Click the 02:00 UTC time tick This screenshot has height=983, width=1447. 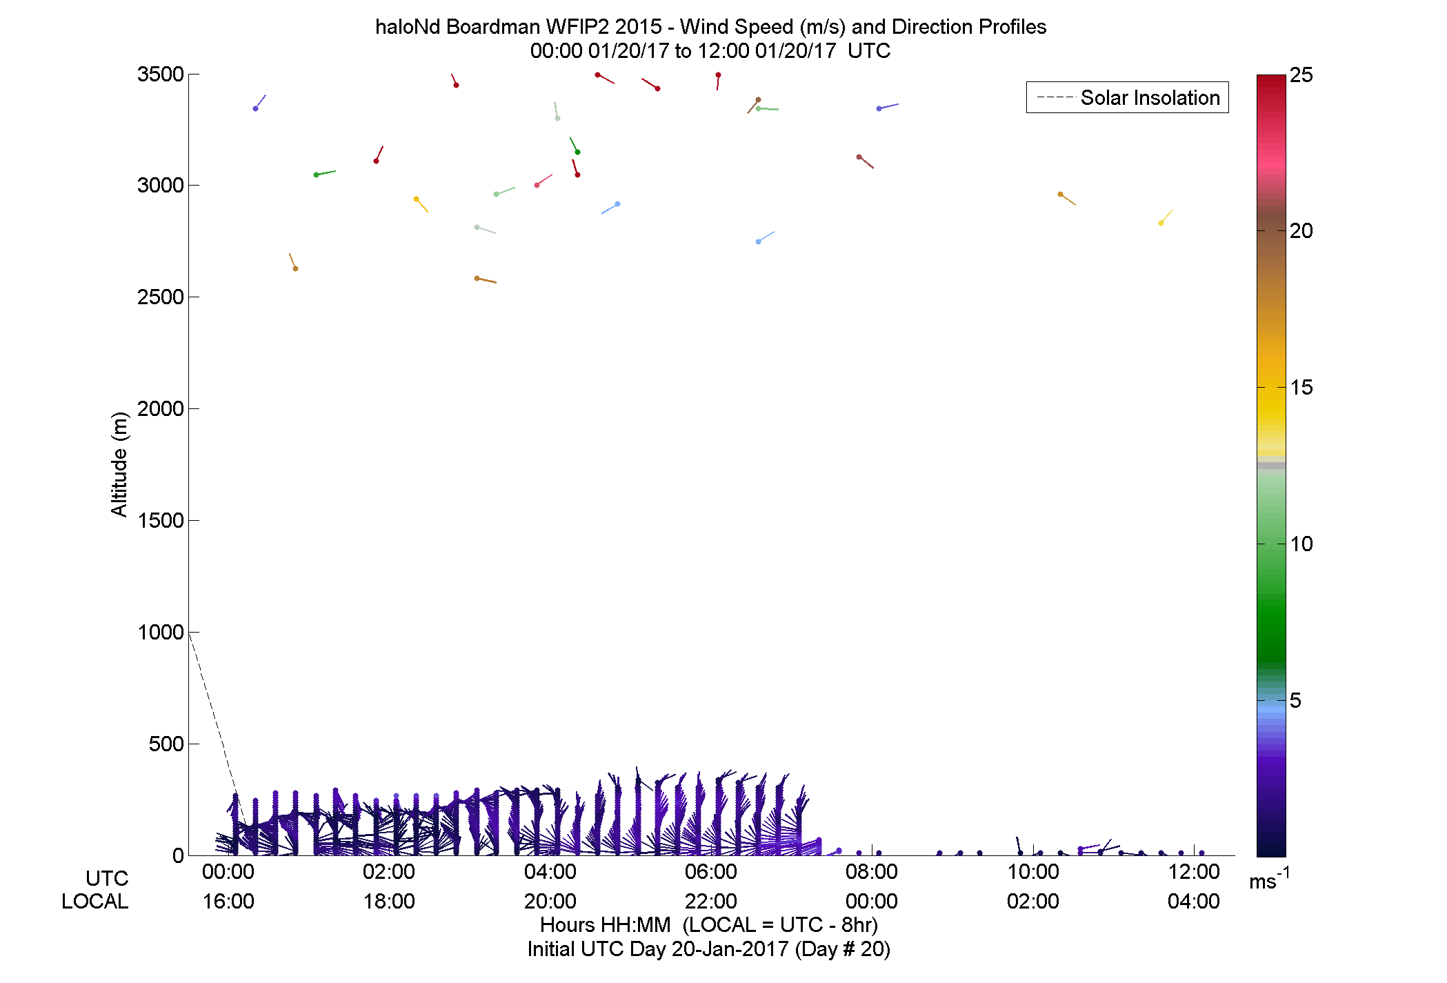coord(389,871)
